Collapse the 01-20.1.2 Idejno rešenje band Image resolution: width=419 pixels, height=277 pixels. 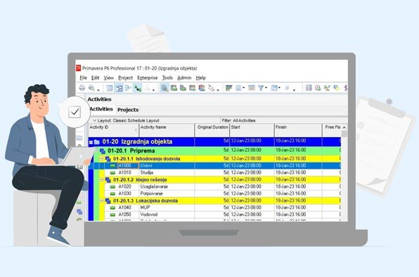102,180
